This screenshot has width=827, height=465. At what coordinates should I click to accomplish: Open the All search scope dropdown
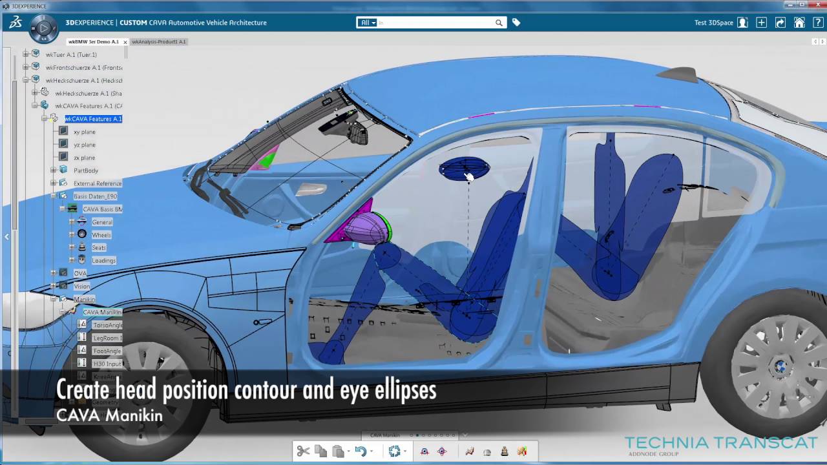(368, 23)
